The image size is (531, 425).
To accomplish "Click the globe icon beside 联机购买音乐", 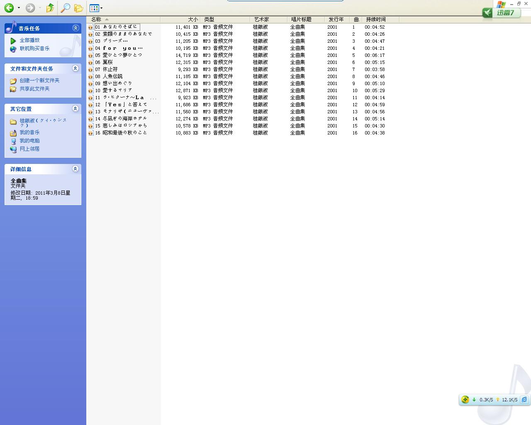I will tap(13, 49).
